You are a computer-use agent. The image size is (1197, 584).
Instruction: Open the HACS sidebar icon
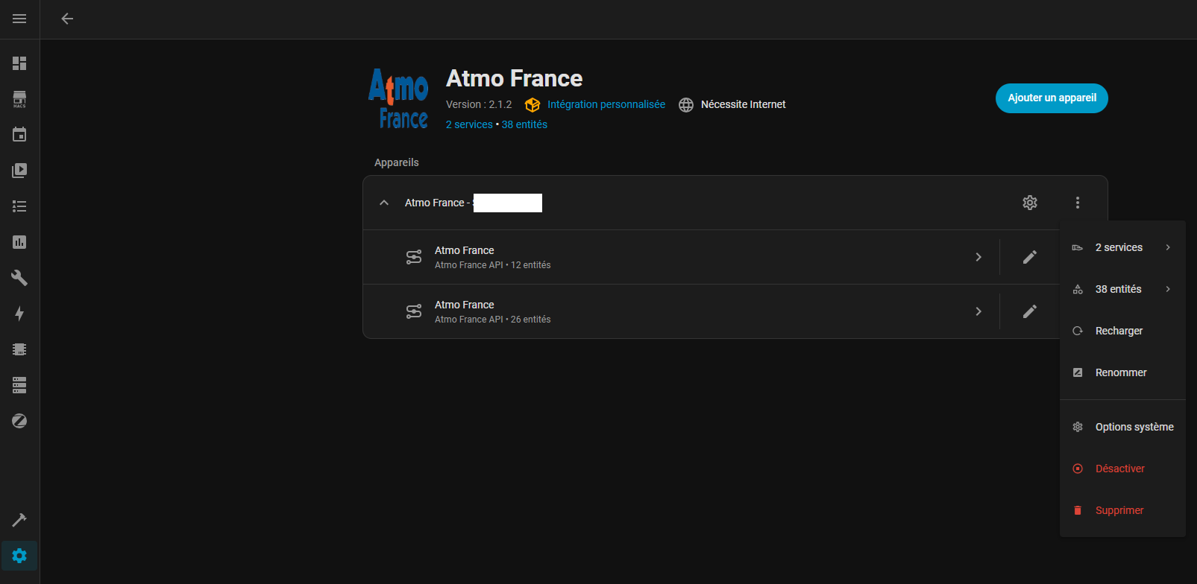[19, 99]
